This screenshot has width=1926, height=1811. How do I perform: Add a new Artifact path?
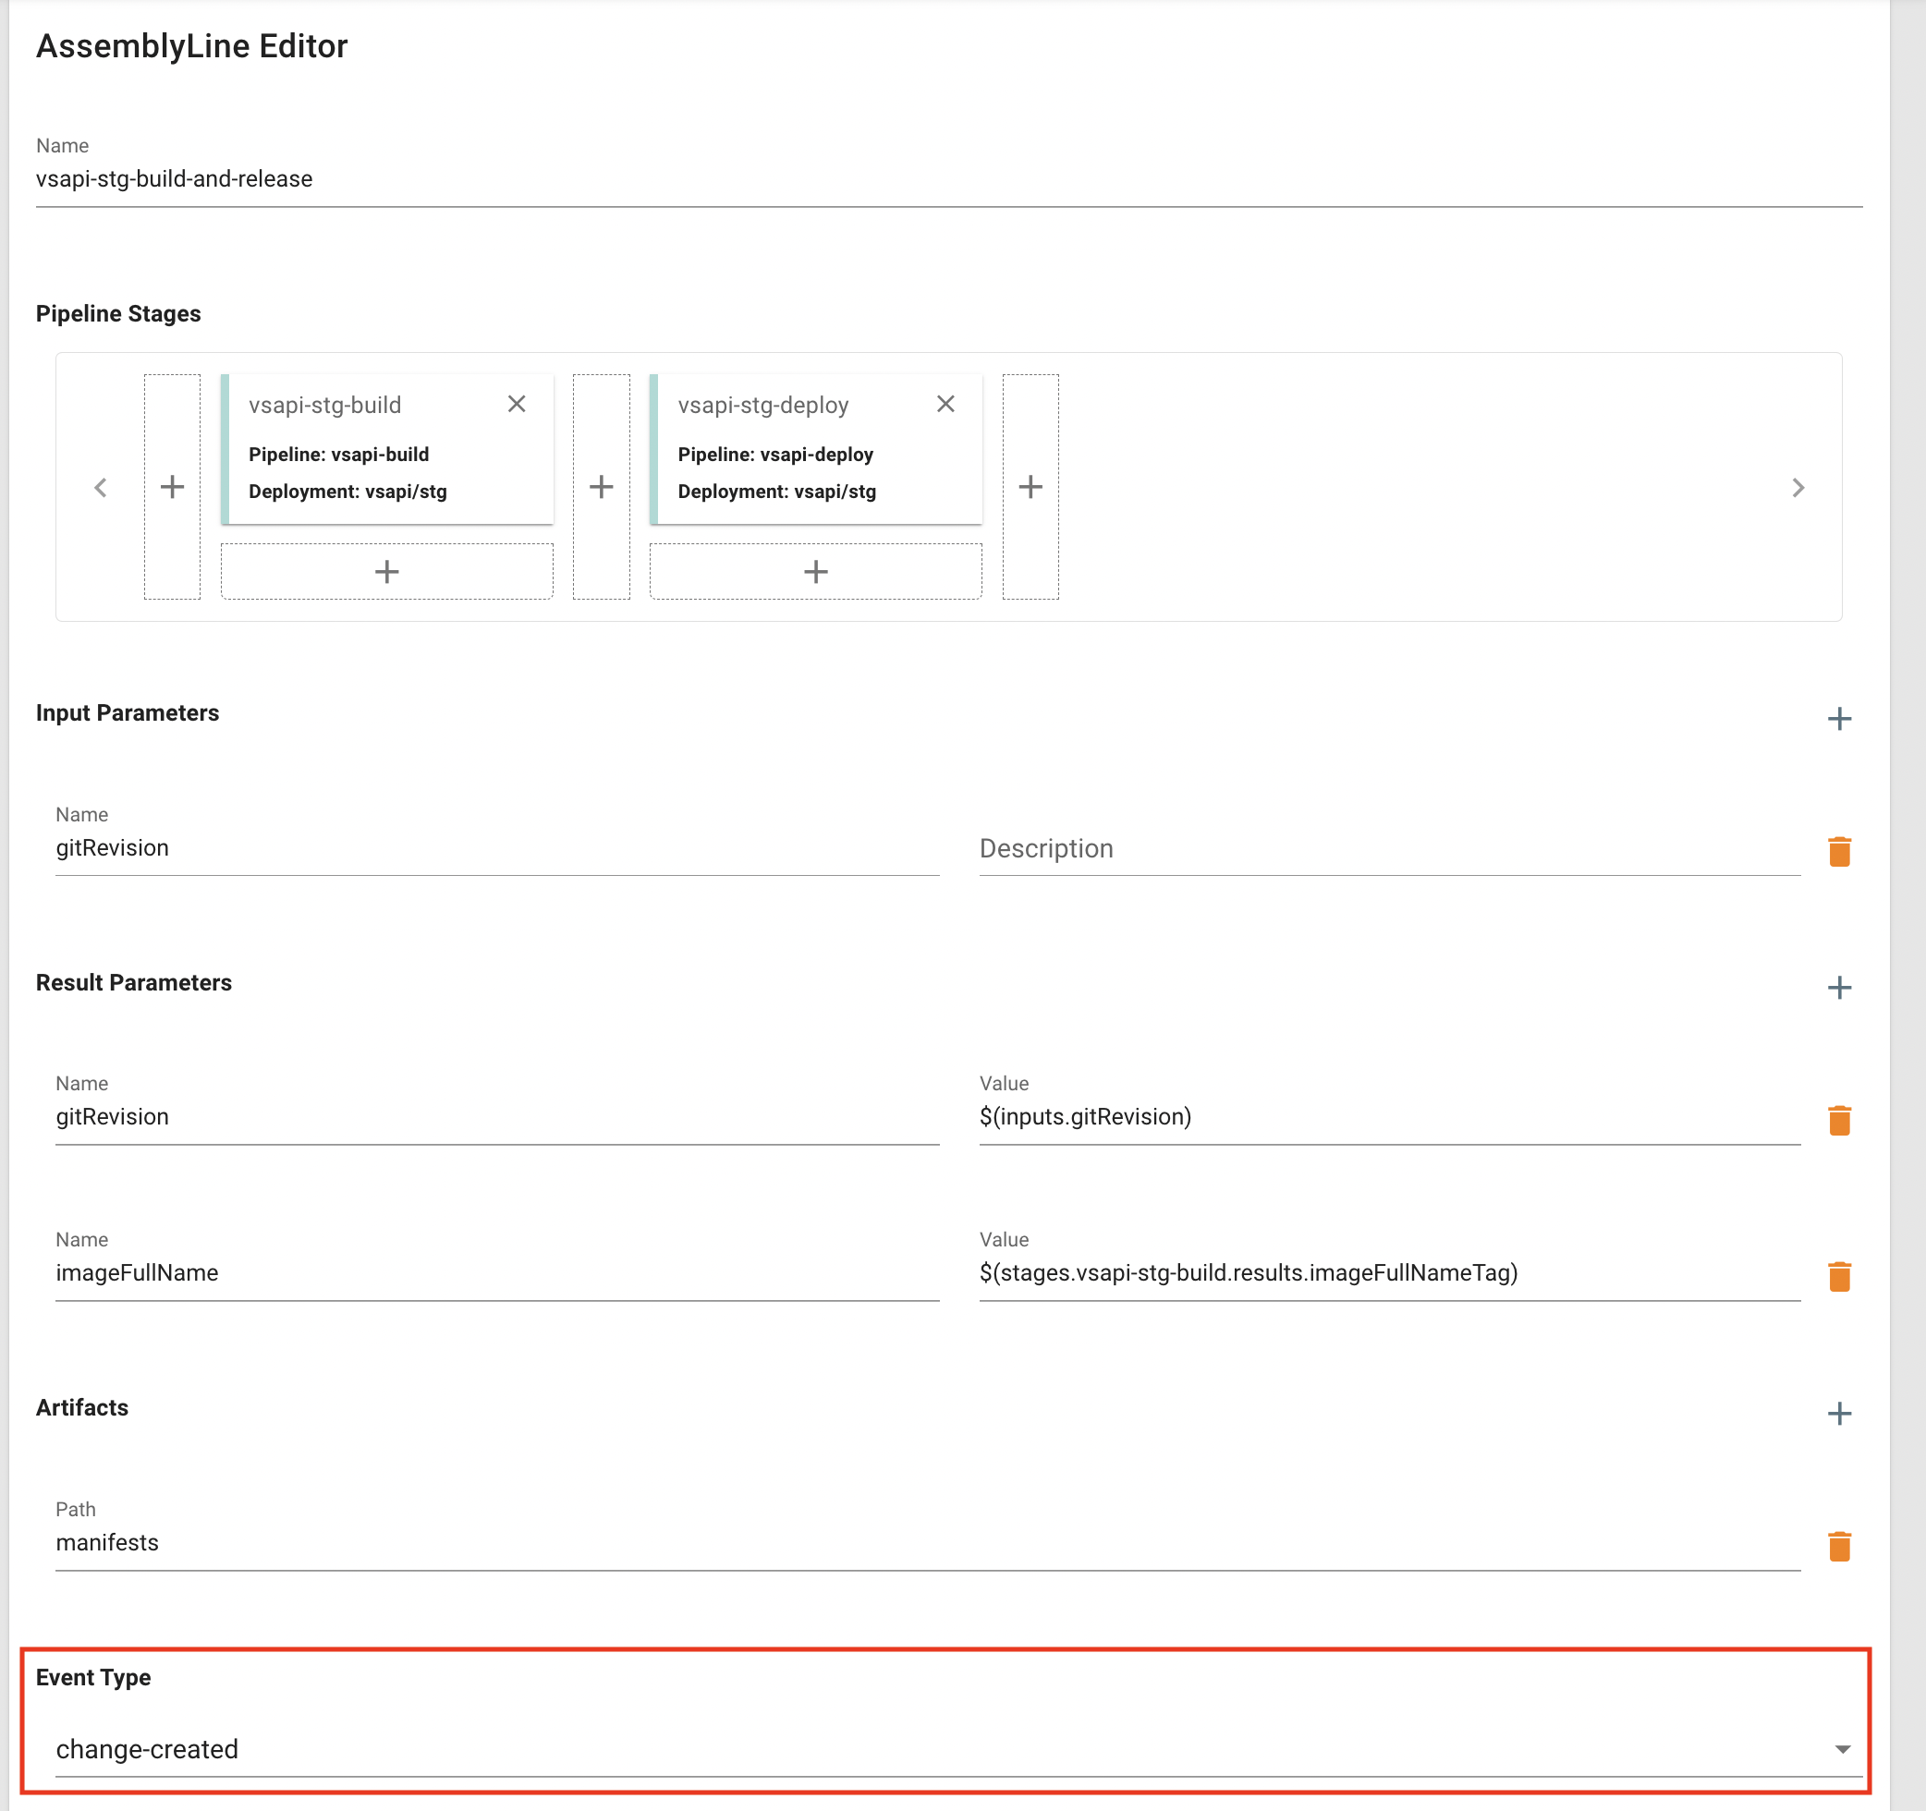1838,1413
